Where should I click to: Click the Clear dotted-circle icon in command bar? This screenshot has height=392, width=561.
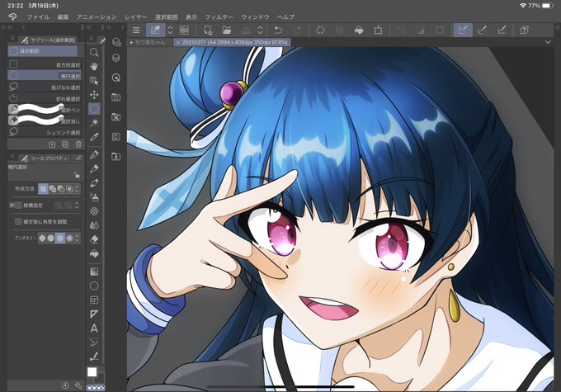tap(320, 31)
